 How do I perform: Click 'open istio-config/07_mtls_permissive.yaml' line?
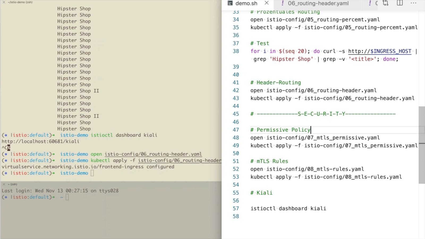click(x=315, y=138)
